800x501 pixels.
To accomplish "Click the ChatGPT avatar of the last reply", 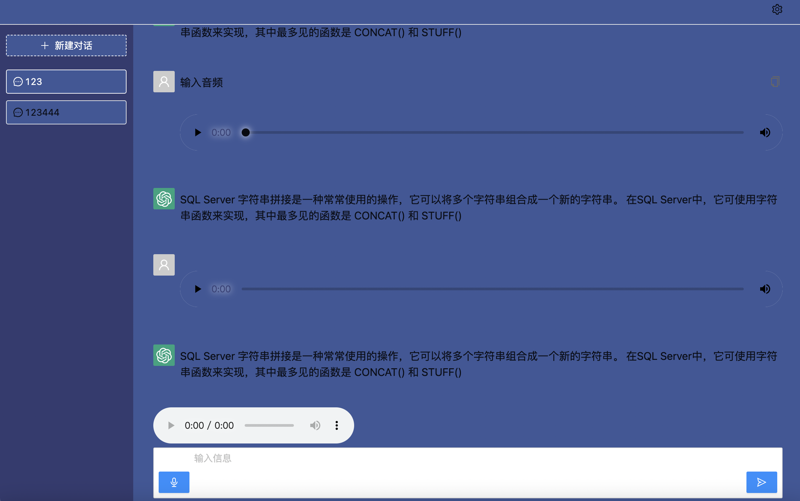I will [x=164, y=355].
